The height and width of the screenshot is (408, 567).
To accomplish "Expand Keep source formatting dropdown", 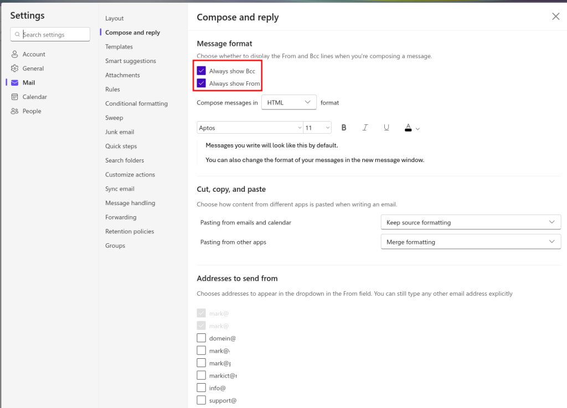I will pos(471,222).
